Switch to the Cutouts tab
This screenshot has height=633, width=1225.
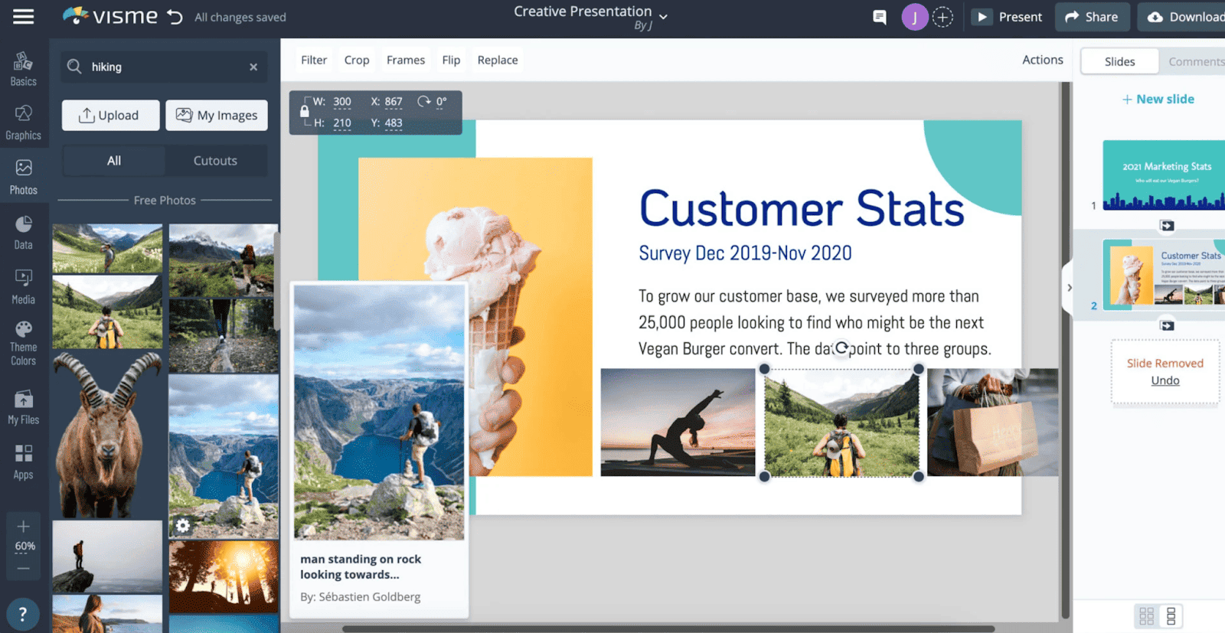[x=215, y=161]
